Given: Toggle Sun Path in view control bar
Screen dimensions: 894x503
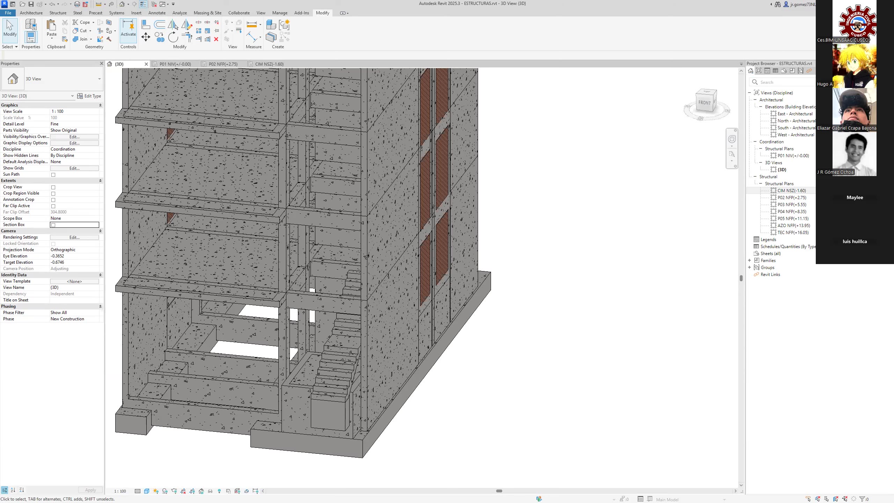Looking at the screenshot, I should (x=156, y=491).
